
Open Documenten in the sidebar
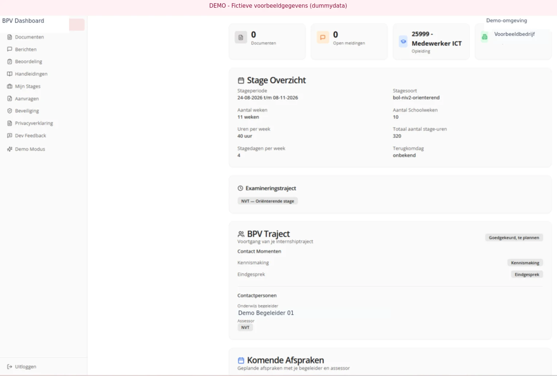click(x=29, y=37)
